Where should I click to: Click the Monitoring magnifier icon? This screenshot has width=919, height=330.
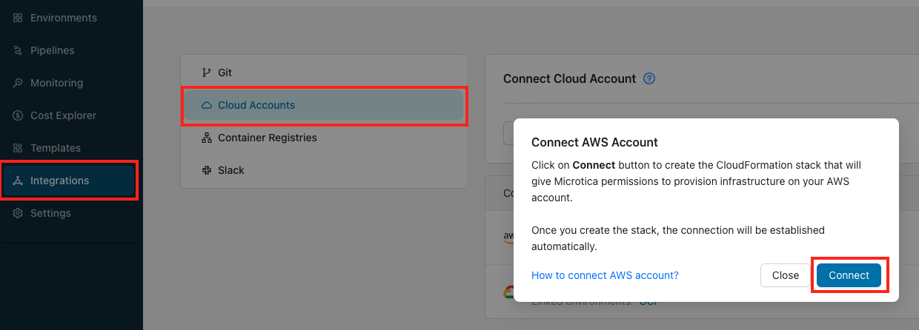tap(18, 83)
